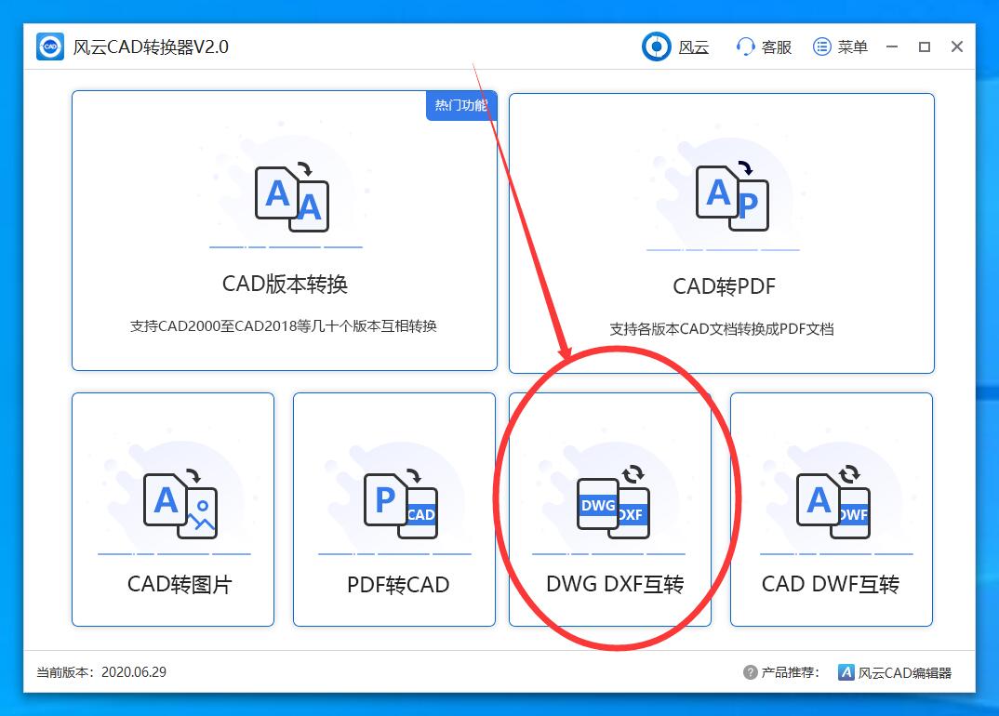Click the CAD DWF conversion icon
This screenshot has height=716, width=999.
click(833, 501)
